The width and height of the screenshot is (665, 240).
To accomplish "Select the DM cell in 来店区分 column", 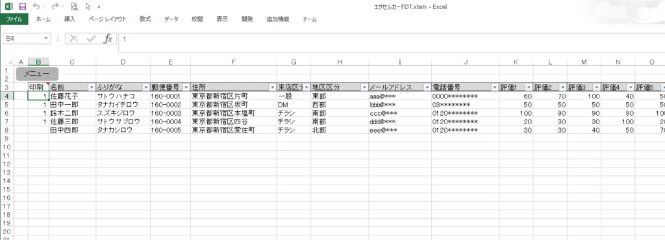I will tap(294, 104).
